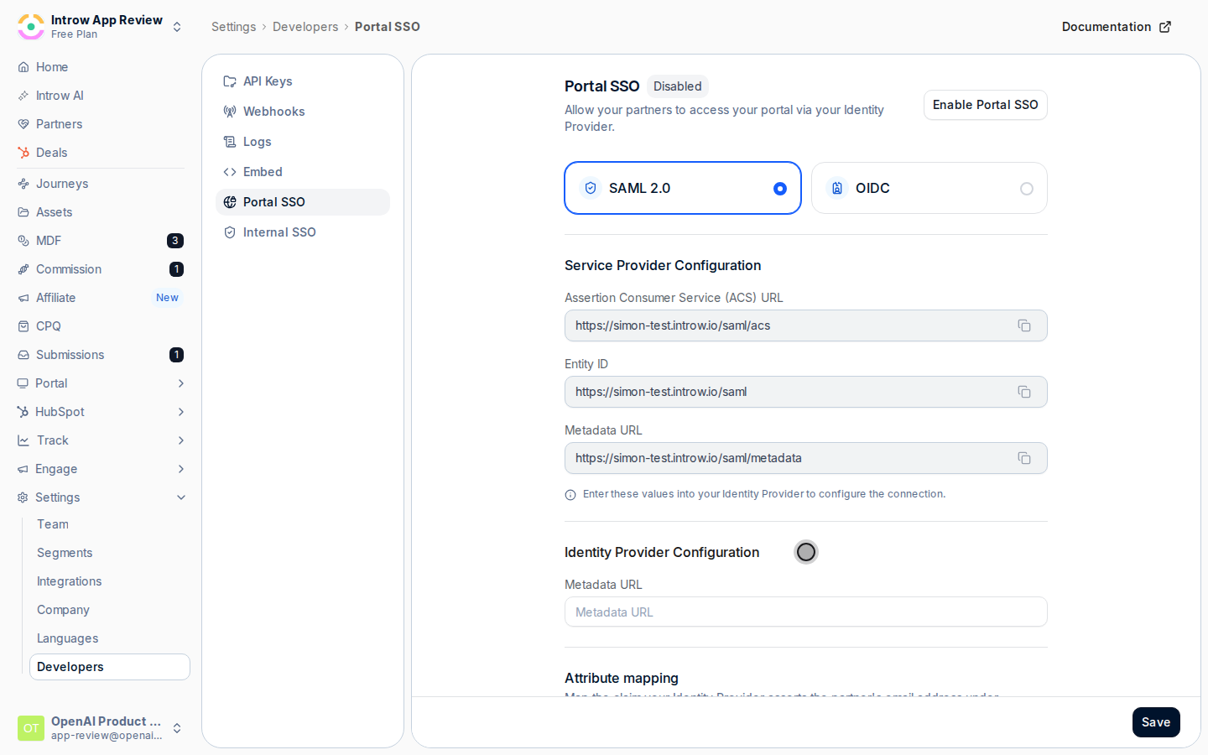Click the Embed code brackets icon

(230, 172)
